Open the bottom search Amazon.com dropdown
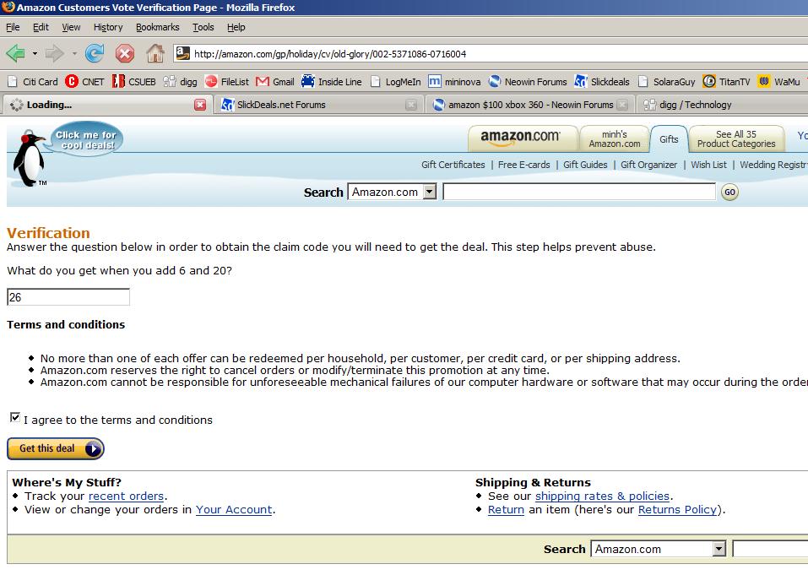 coord(659,549)
